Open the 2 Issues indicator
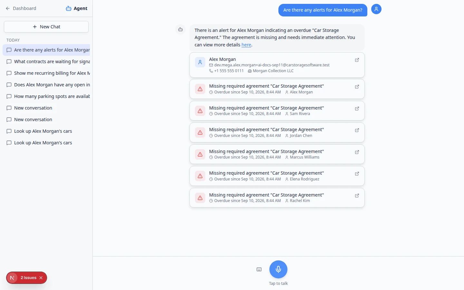This screenshot has height=290, width=464. (x=28, y=278)
